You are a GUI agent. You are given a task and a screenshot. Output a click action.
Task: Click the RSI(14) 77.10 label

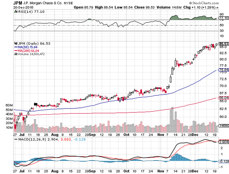31,12
